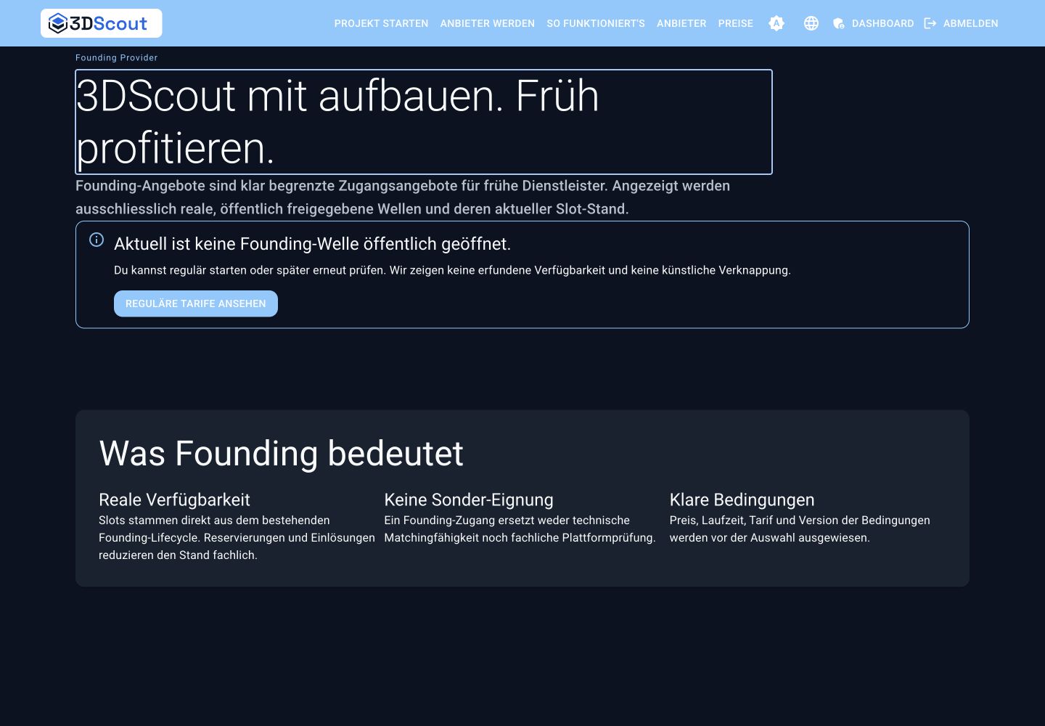Viewport: 1045px width, 726px height.
Task: Open the language globe menu
Action: click(x=811, y=23)
